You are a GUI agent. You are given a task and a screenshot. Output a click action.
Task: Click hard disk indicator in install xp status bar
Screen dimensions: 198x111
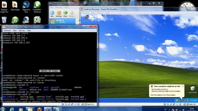click(x=165, y=104)
